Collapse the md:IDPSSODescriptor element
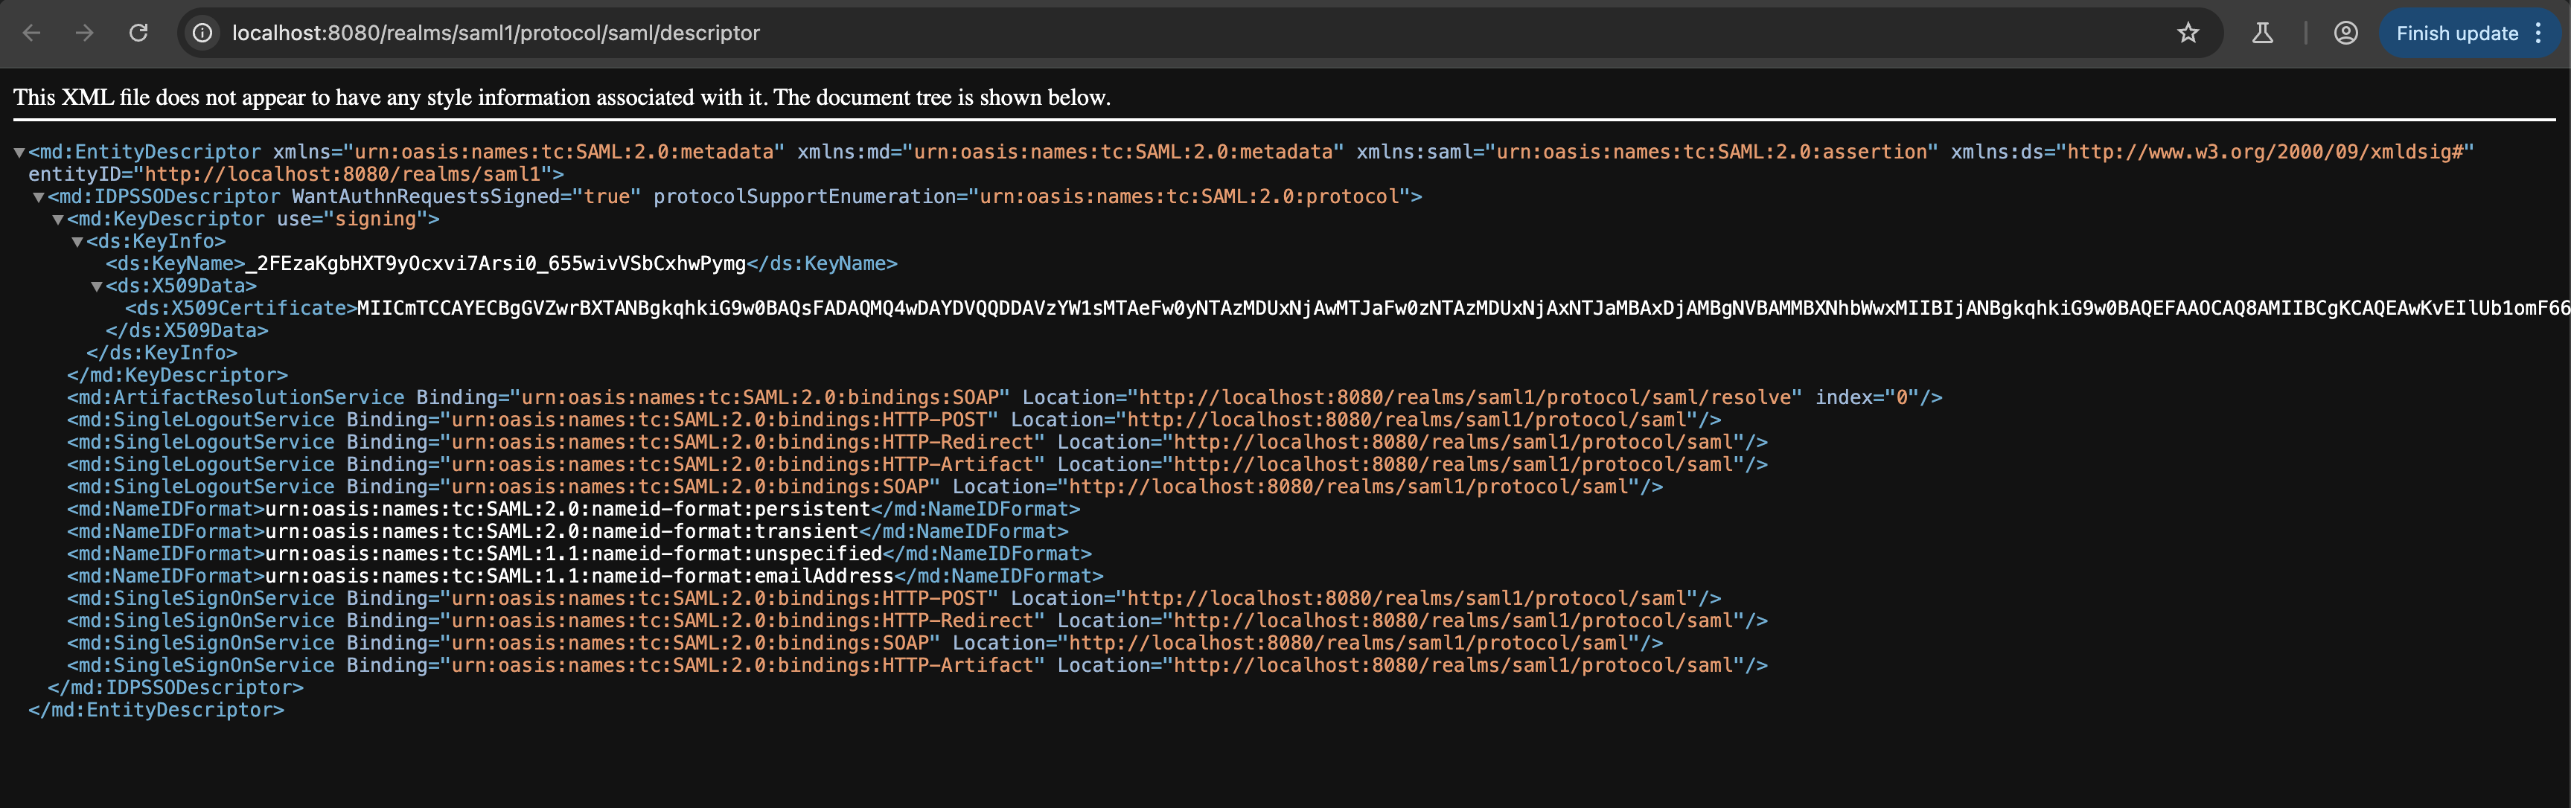 click(x=38, y=196)
